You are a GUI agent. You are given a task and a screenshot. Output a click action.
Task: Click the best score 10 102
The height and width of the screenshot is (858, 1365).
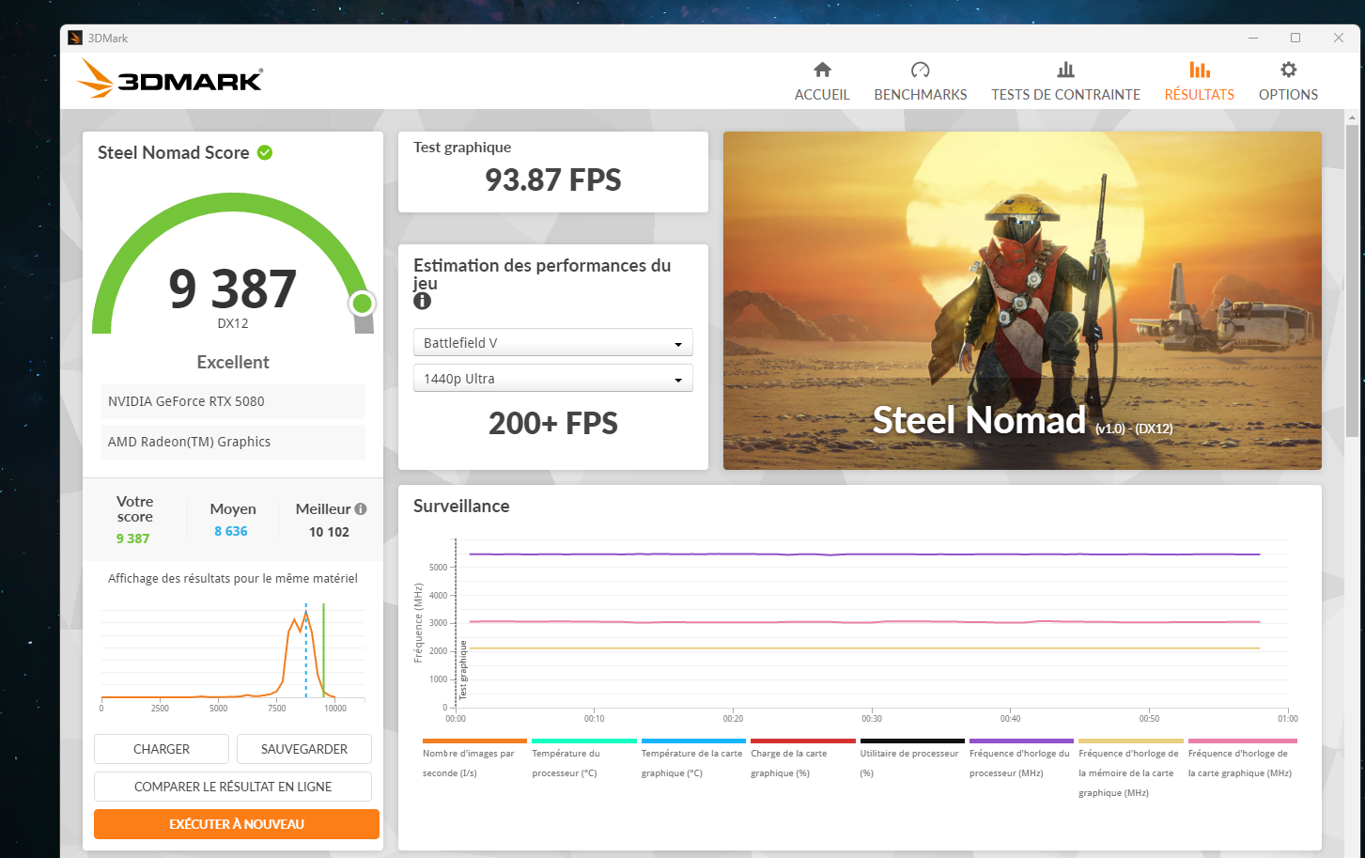tap(329, 532)
